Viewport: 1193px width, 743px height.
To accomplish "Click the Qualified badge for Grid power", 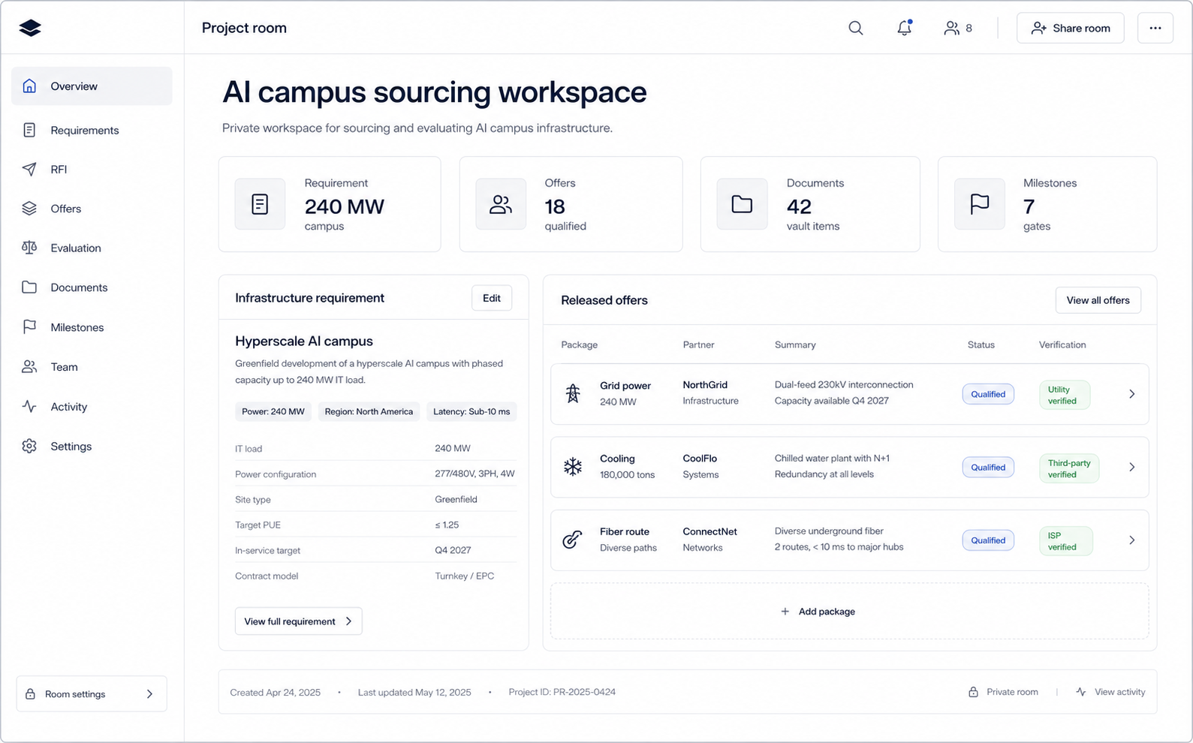I will (988, 394).
